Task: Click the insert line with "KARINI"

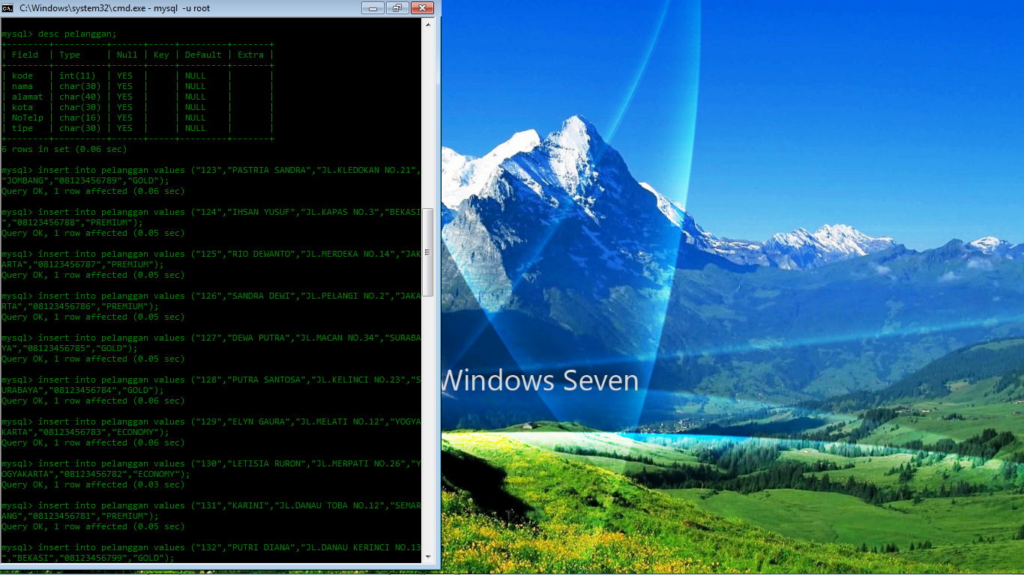Action: click(211, 505)
